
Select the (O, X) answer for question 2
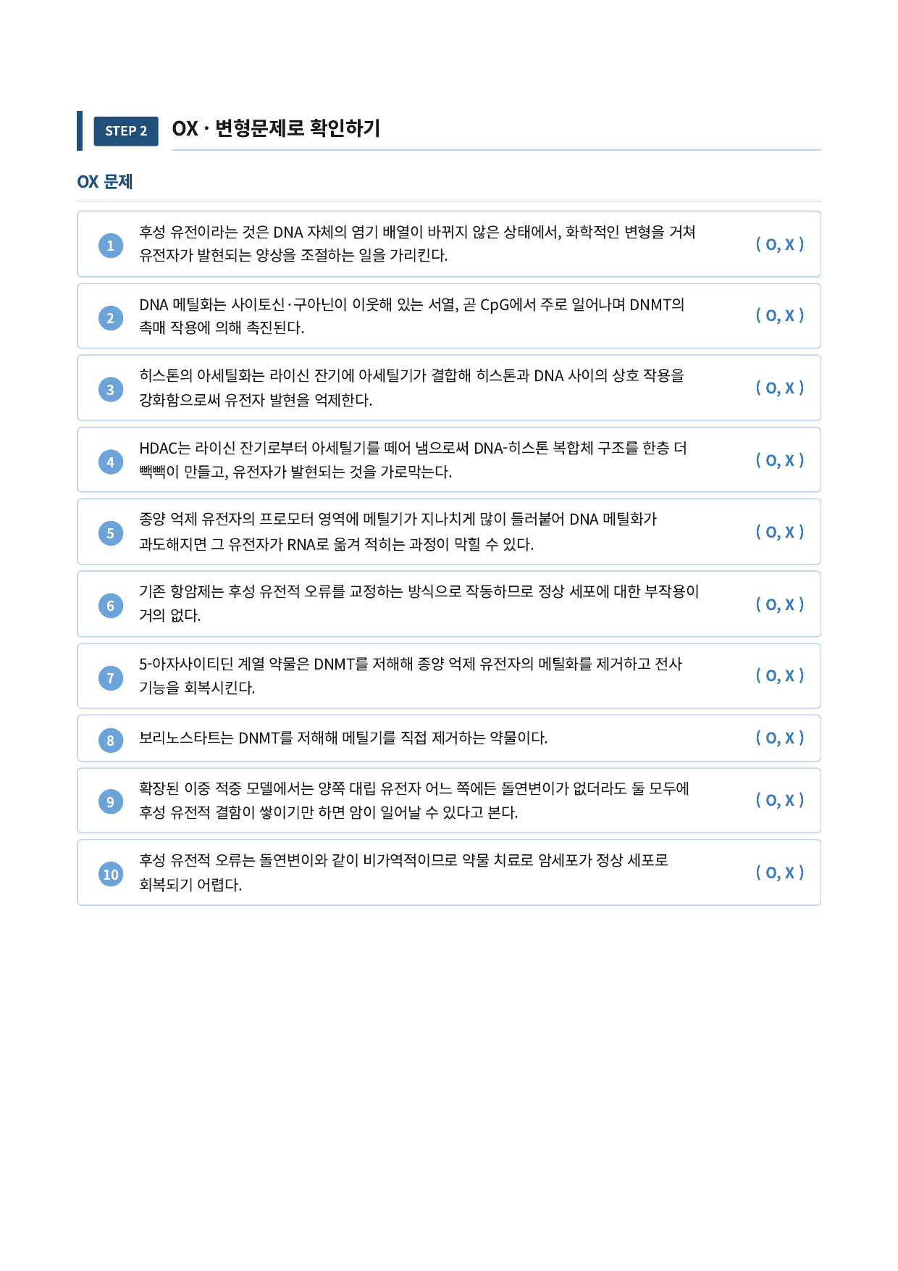tap(780, 315)
